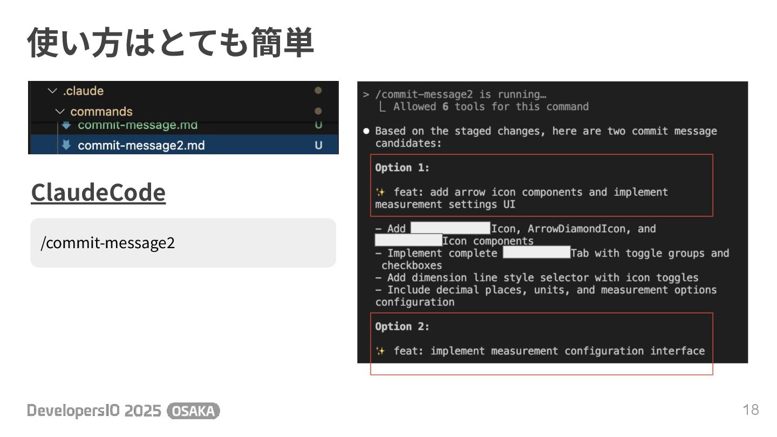Click the OSAKA badge
Screen dimensions: 777x437
[194, 411]
